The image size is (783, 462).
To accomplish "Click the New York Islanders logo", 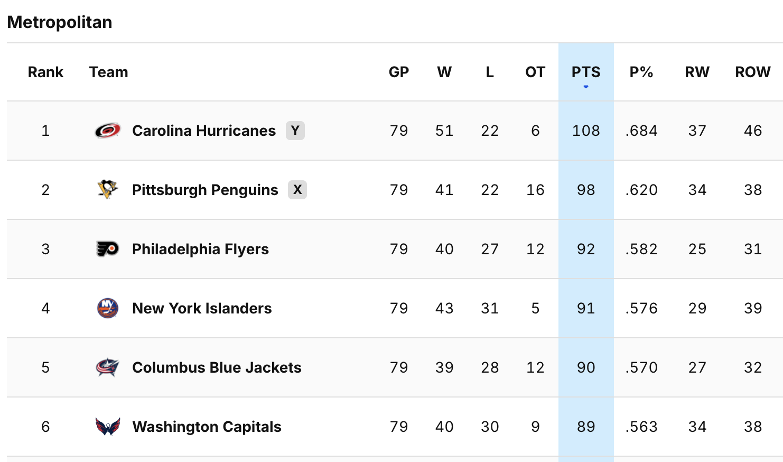I will coord(107,308).
